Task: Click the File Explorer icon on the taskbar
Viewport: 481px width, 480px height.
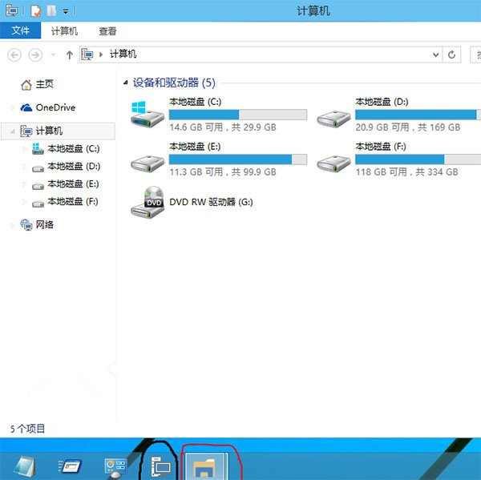Action: (x=206, y=465)
